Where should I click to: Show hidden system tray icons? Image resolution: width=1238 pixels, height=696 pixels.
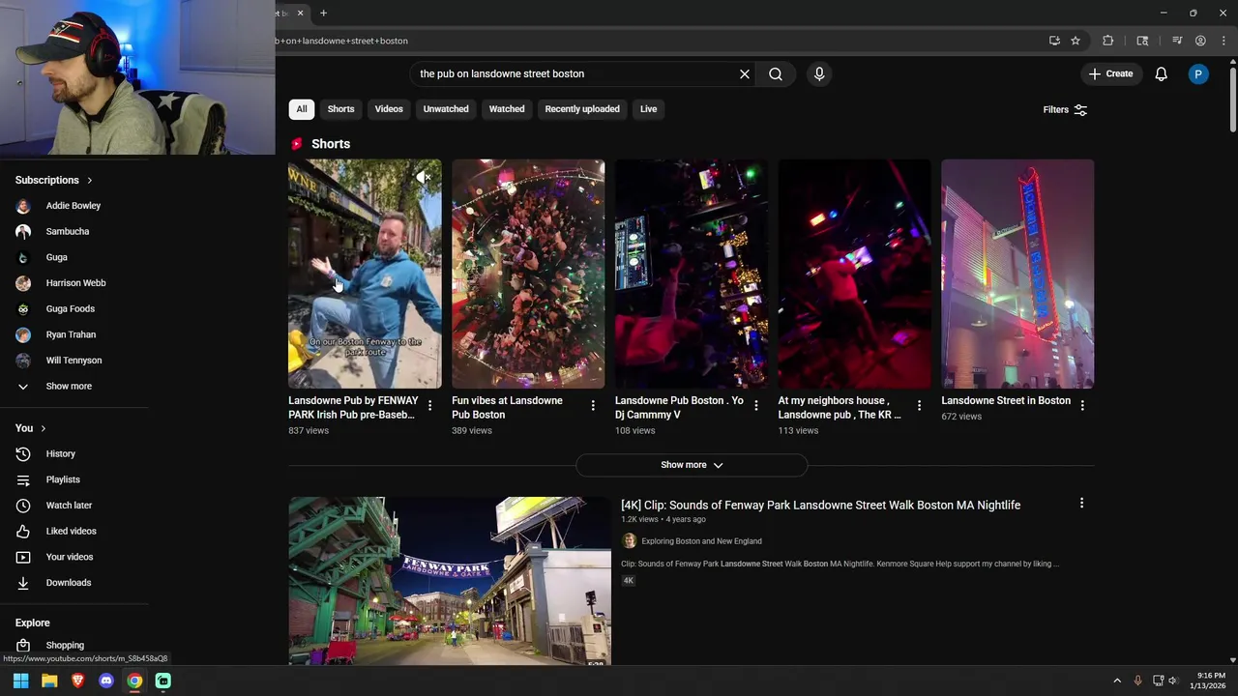pos(1117,681)
